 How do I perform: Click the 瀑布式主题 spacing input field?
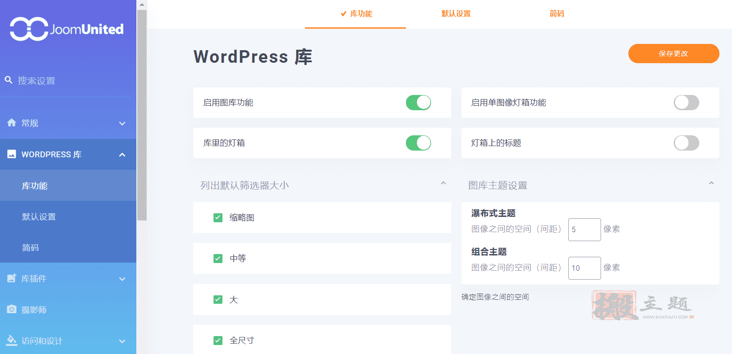pyautogui.click(x=584, y=229)
